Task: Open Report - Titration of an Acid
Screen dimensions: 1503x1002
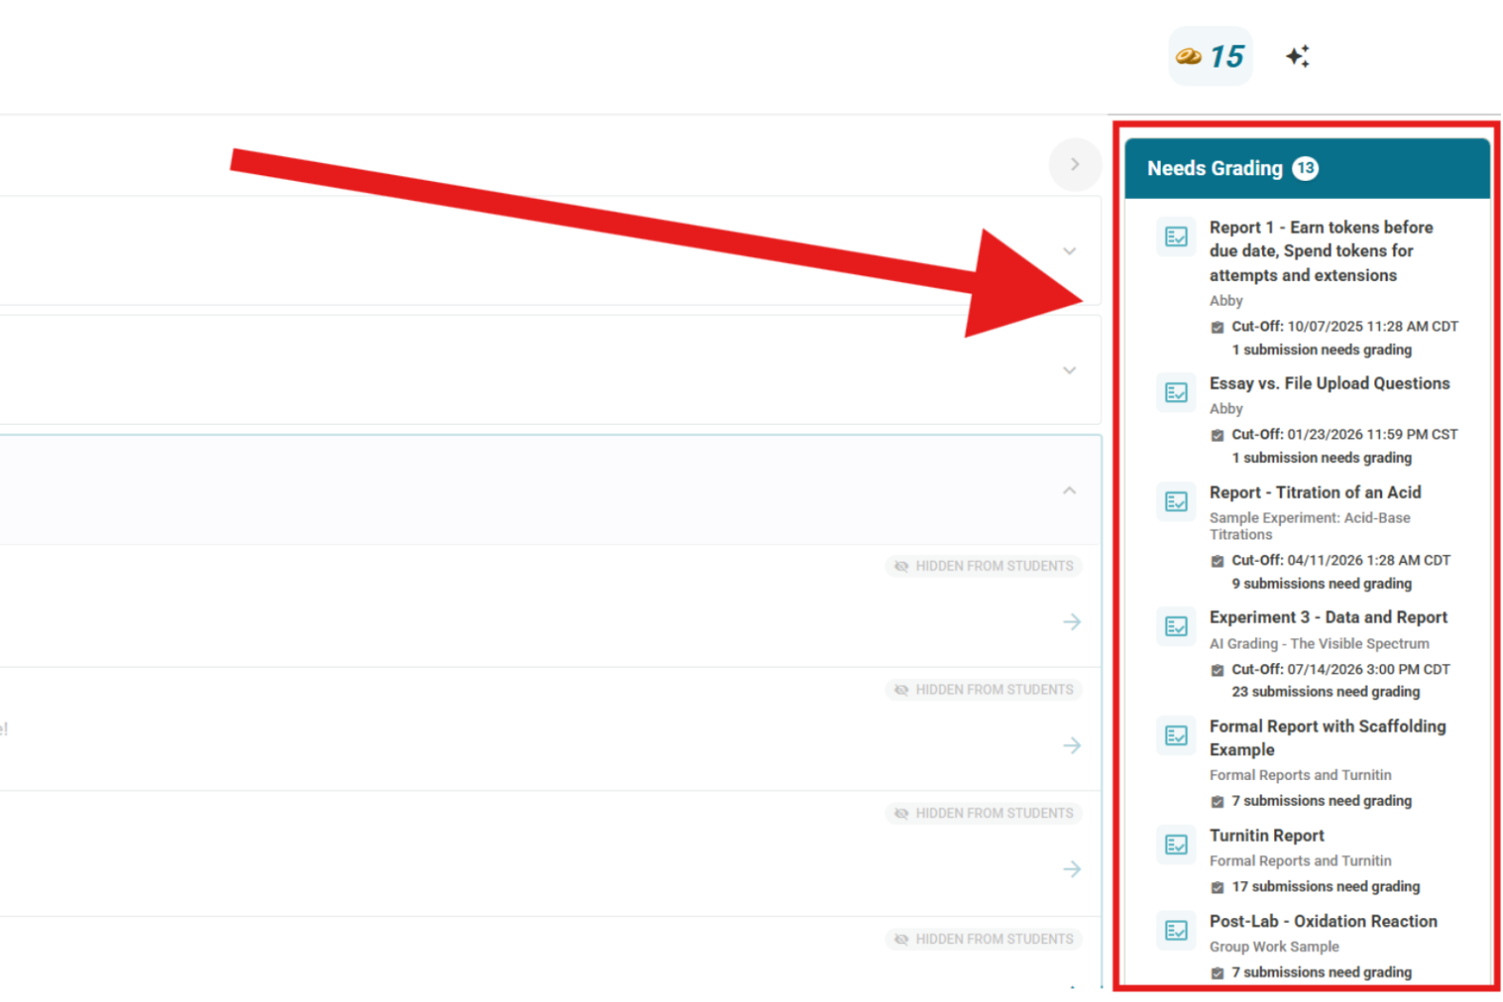Action: coord(1315,492)
